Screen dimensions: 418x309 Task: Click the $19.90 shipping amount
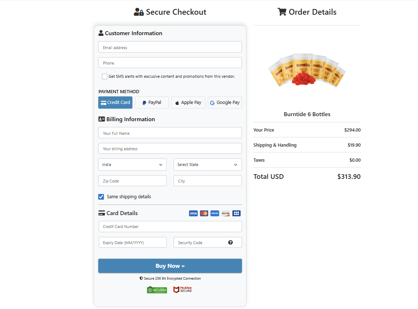point(354,145)
